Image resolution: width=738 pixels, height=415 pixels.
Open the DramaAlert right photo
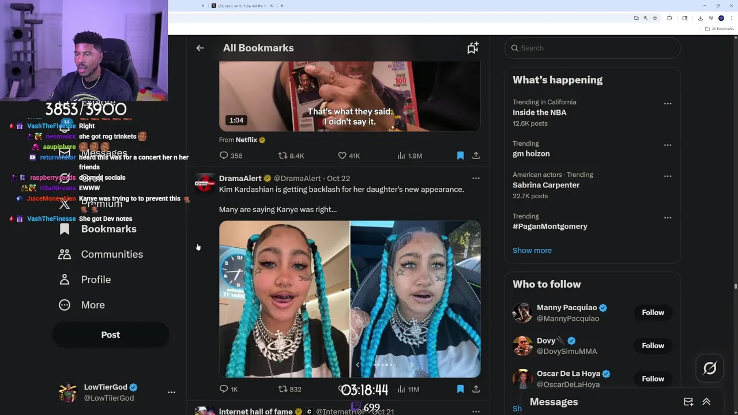[416, 299]
